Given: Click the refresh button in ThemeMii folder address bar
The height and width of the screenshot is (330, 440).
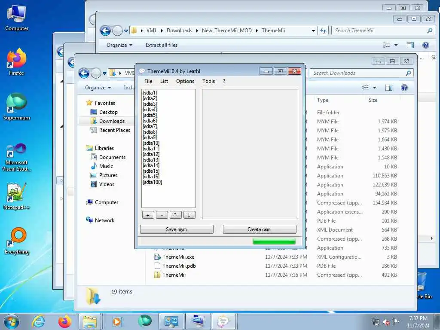Looking at the screenshot, I should click(x=323, y=31).
